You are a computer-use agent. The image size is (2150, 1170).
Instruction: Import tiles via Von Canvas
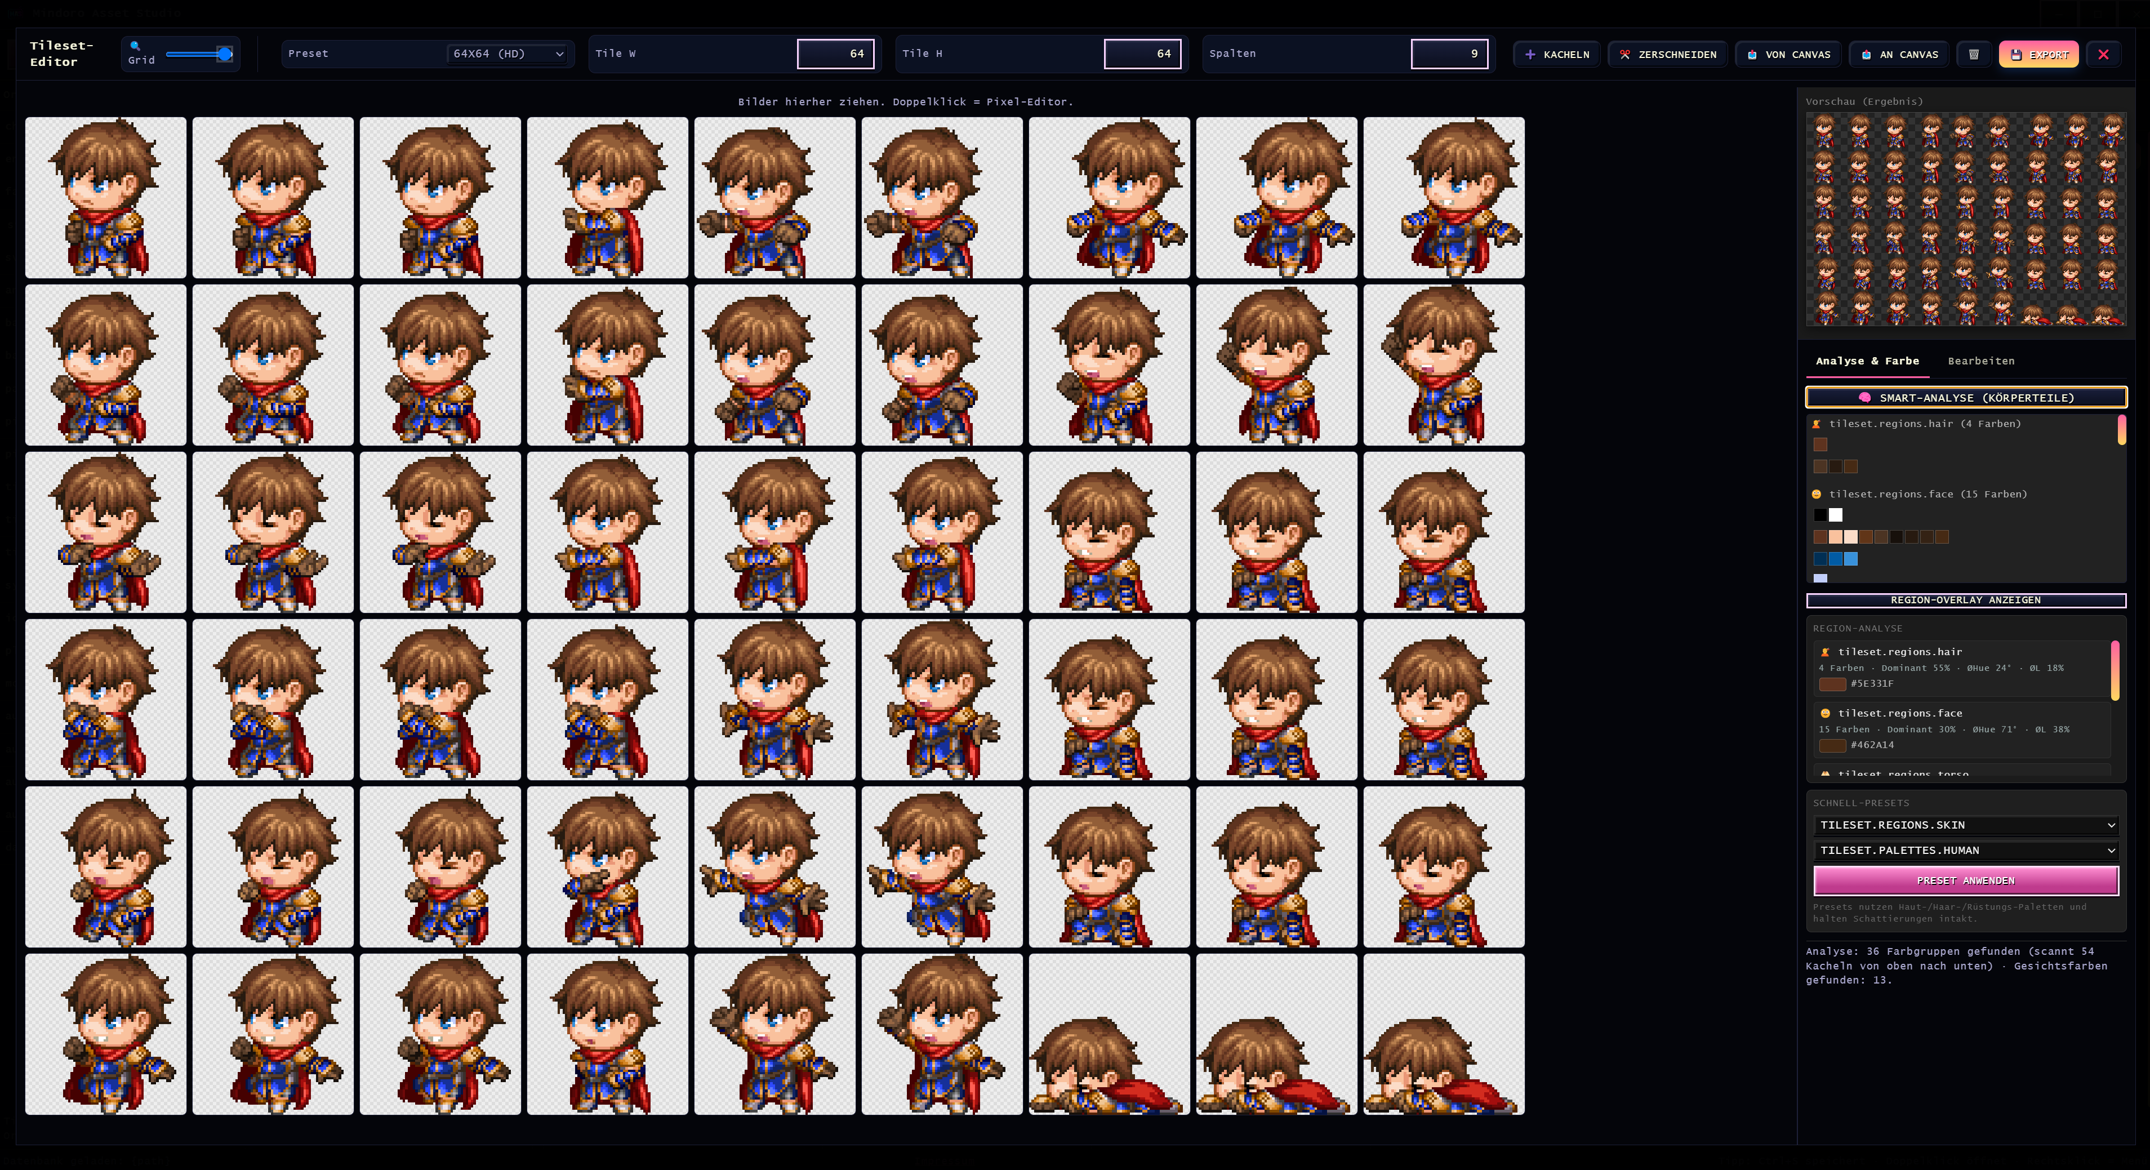1788,54
